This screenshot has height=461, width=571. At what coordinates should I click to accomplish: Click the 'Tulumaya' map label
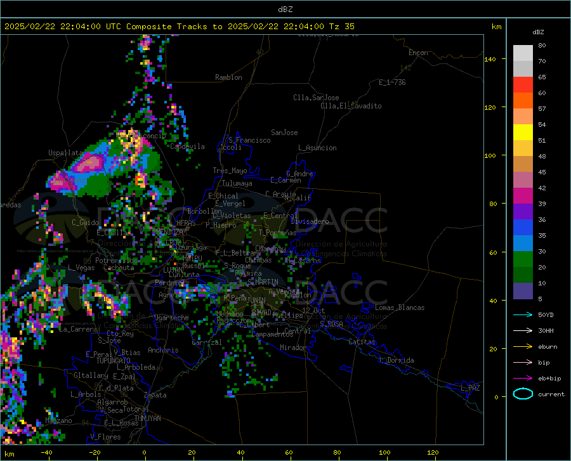237,183
